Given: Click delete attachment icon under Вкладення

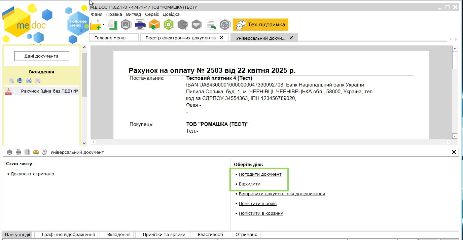Looking at the screenshot, I should pos(38,80).
